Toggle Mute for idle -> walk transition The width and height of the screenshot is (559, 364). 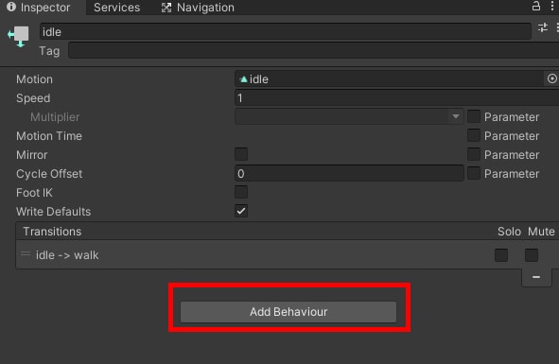tap(532, 255)
